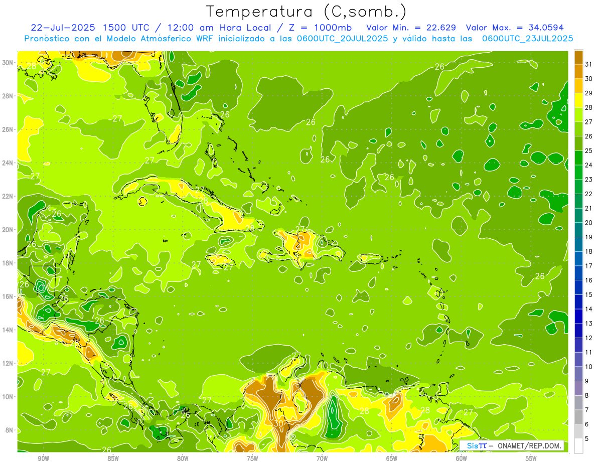
Task: Click the Valor Min. = 22.629 value
Action: click(x=411, y=28)
